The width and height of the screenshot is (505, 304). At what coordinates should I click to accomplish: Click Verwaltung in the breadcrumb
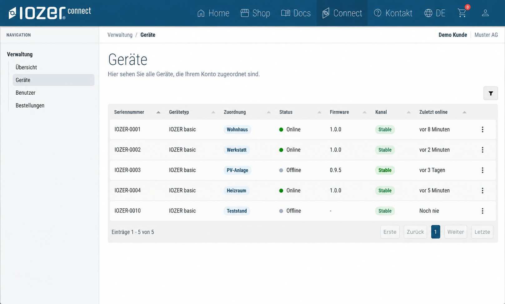tap(120, 35)
